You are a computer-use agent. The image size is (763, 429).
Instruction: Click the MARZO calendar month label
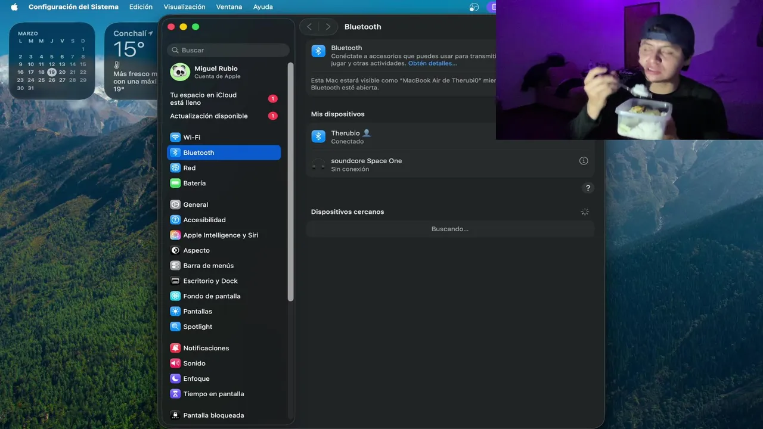pyautogui.click(x=27, y=34)
